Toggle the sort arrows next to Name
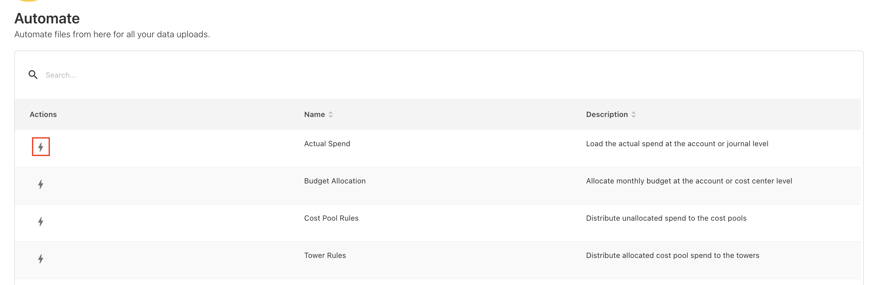 click(331, 114)
